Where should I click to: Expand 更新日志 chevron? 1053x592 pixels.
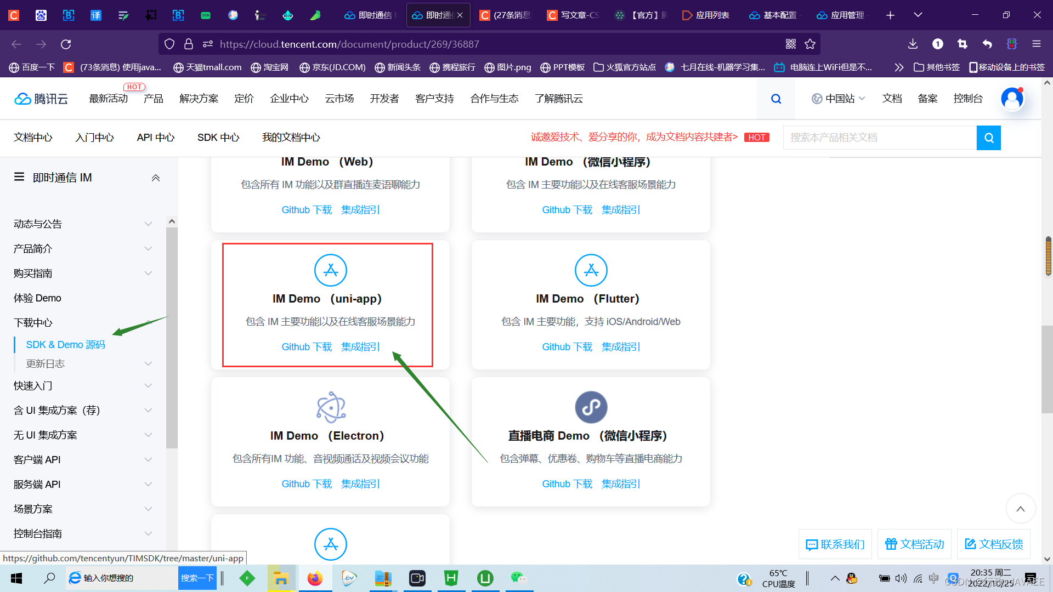click(x=148, y=363)
